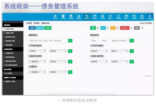The image size is (156, 104).
Task: Click the orange filter button
Action: pyautogui.click(x=113, y=28)
